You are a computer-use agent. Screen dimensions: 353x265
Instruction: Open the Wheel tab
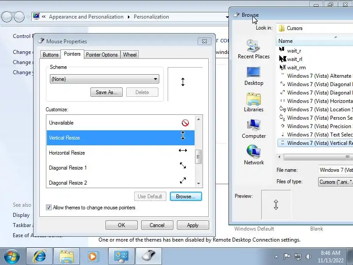pos(130,54)
